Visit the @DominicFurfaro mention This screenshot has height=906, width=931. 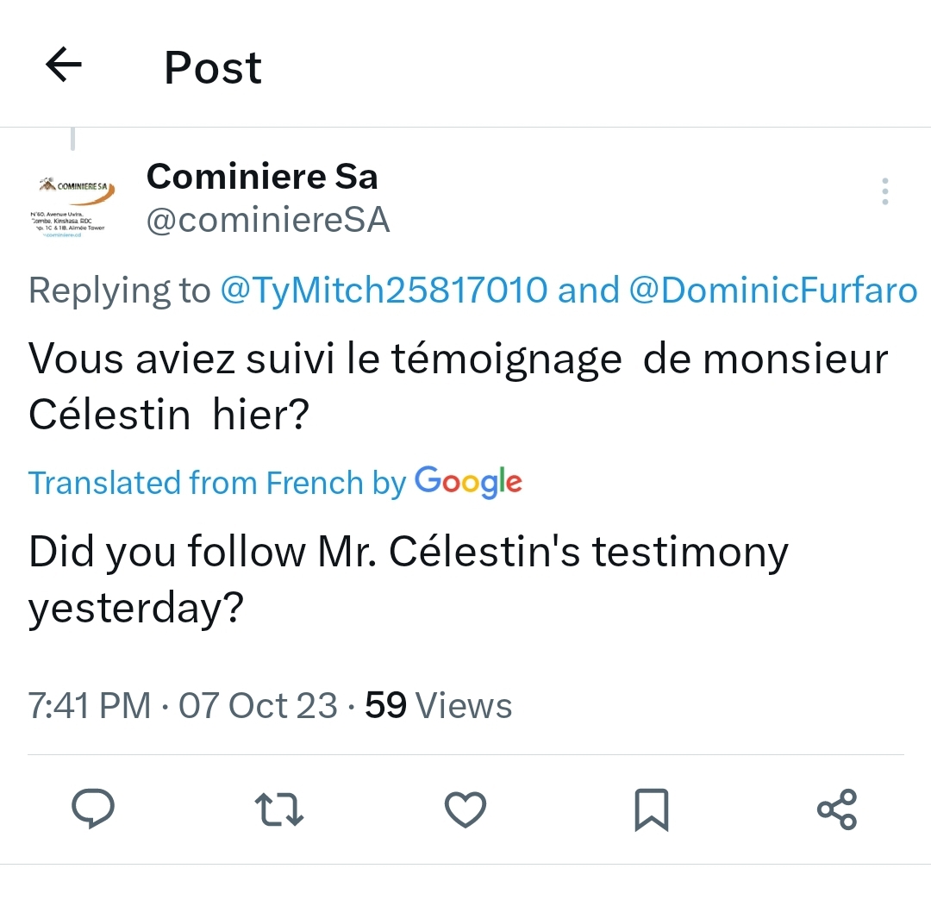pos(773,291)
